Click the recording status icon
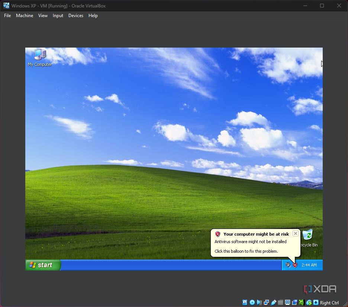The image size is (348, 307). (294, 302)
